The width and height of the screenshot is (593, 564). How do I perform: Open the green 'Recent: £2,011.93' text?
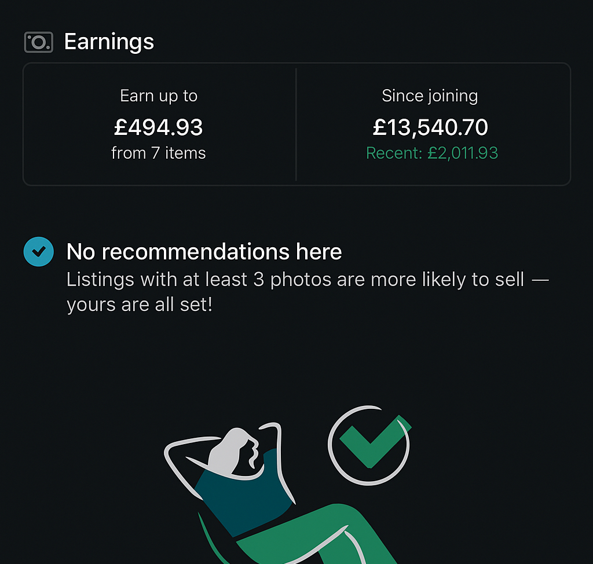(x=432, y=153)
